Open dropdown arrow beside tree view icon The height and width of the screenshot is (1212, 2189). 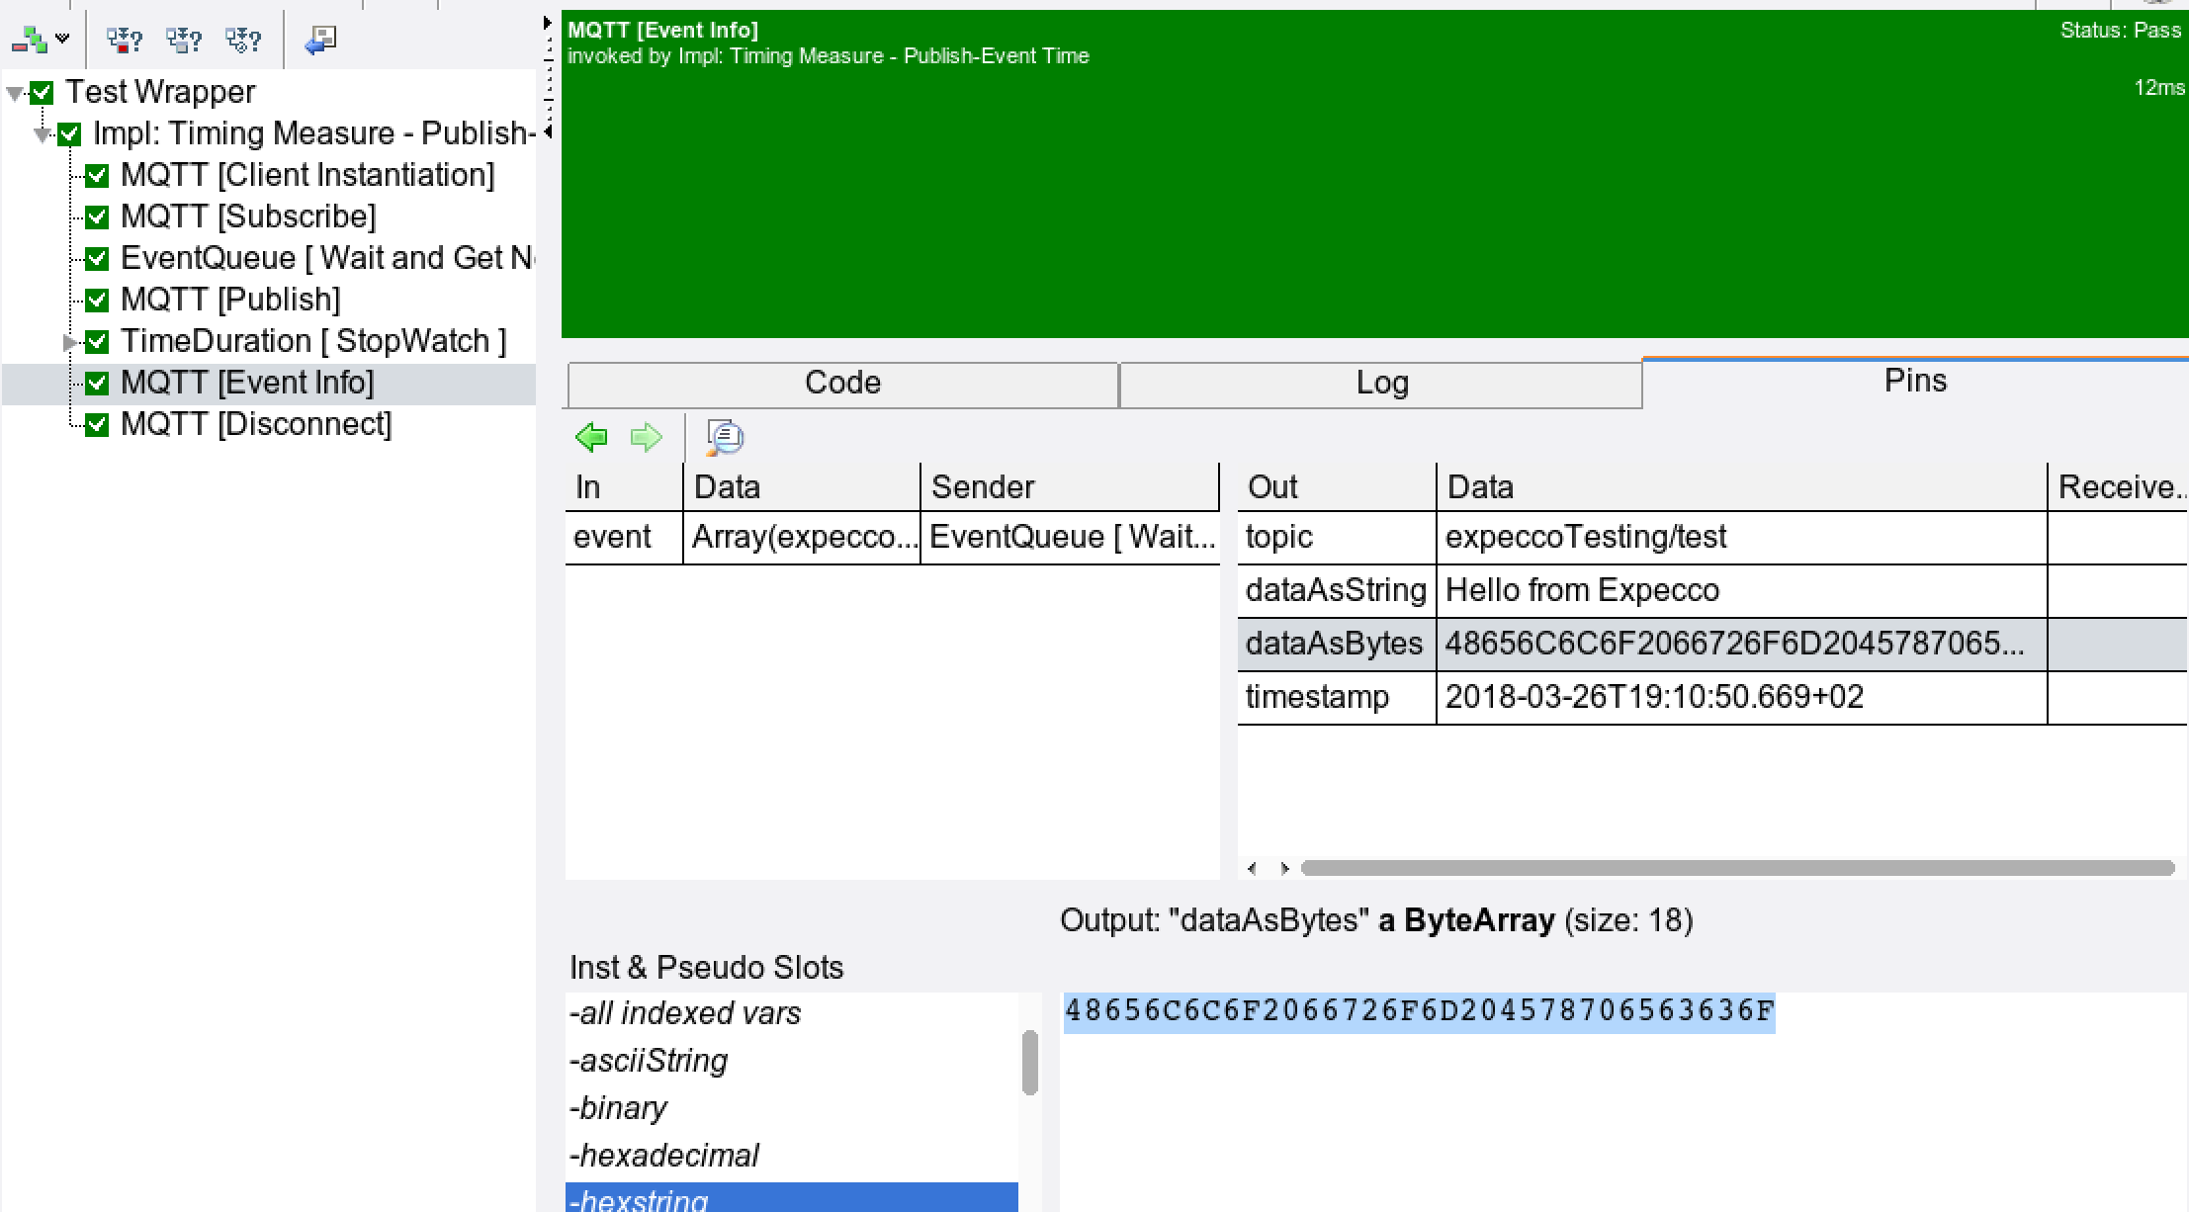(x=62, y=40)
